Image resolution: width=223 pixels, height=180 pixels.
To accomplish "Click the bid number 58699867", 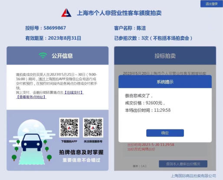I will click(x=55, y=28).
